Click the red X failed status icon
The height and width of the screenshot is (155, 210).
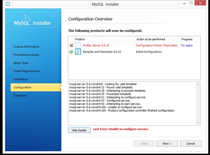[71, 45]
